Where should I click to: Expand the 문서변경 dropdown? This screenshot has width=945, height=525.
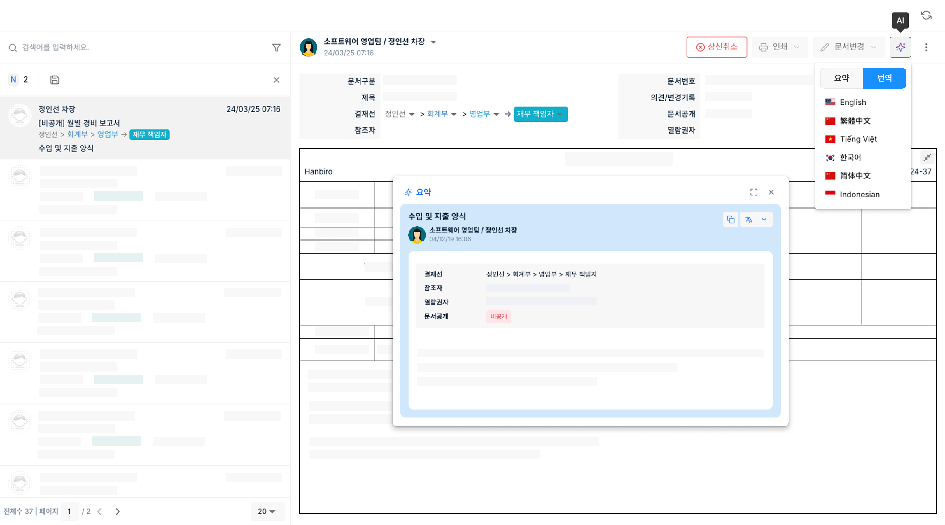point(849,47)
